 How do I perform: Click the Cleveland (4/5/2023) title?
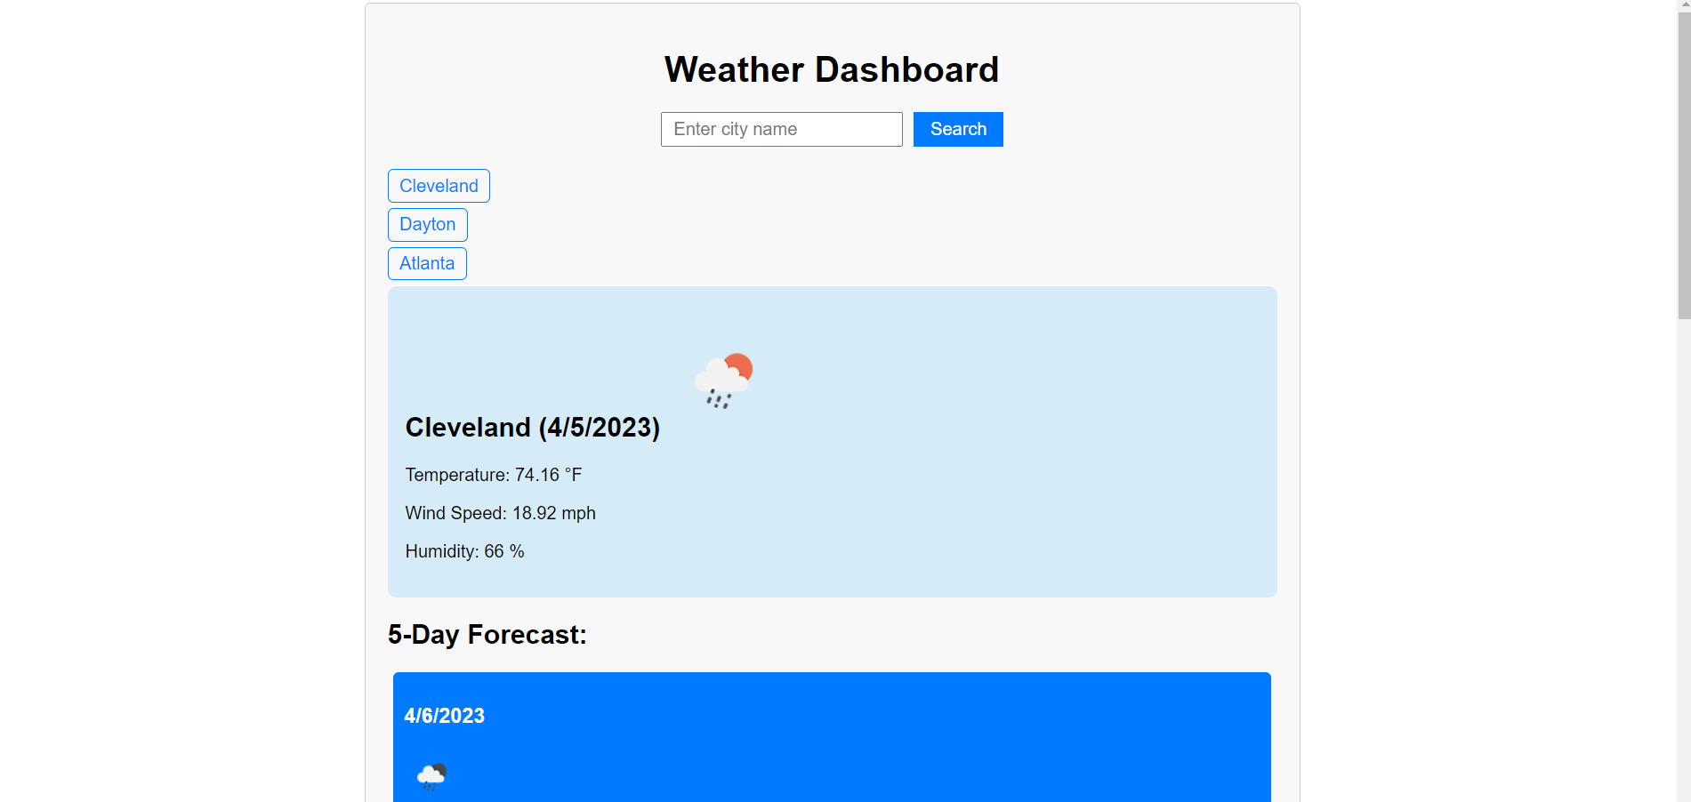532,428
